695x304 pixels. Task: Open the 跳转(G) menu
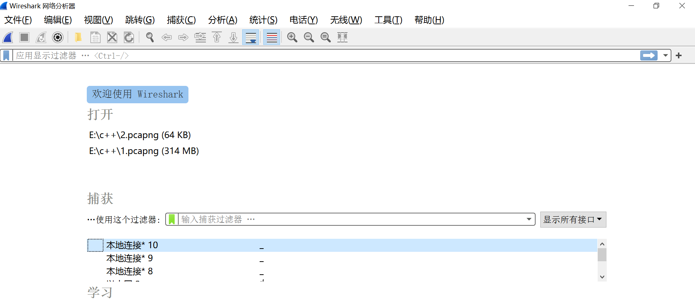[140, 20]
